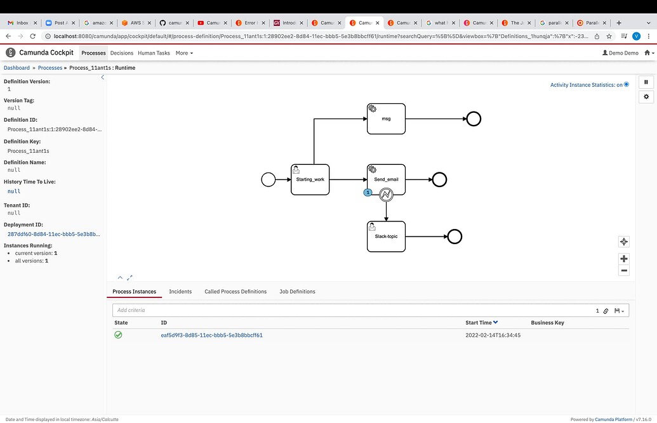Open the More menu in the navigation
This screenshot has height=423, width=657.
(183, 53)
